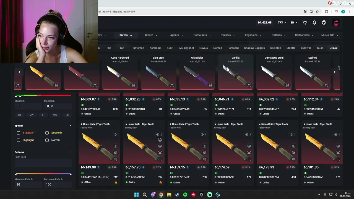Click the orange star on the ₺6,157.70 listing
Screen dimensions: 354x199
(160, 182)
